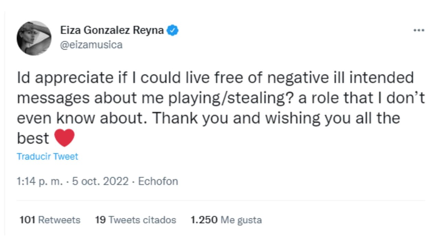
Task: Click the 5 oct. 2022 date
Action: (100, 181)
